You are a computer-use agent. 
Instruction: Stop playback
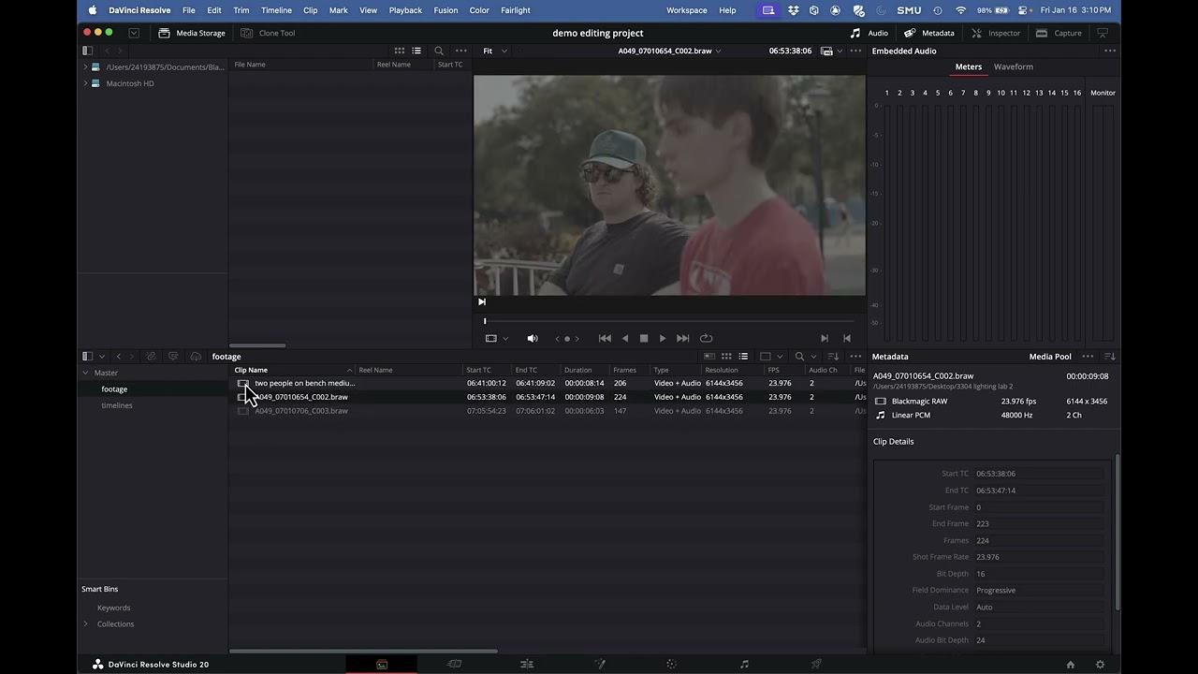(x=644, y=338)
